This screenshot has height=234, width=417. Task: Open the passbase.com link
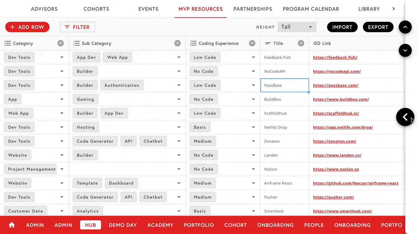pos(336,85)
